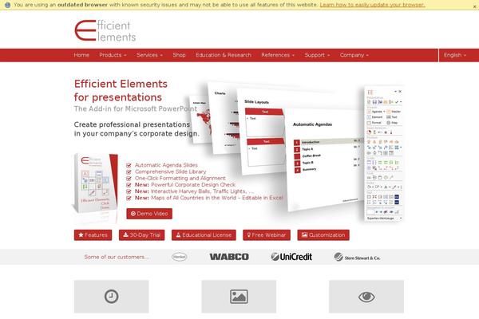Open the Features button

[93, 235]
